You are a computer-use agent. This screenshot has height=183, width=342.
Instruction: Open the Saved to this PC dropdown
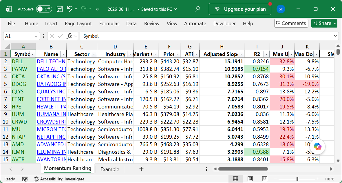pos(159,9)
